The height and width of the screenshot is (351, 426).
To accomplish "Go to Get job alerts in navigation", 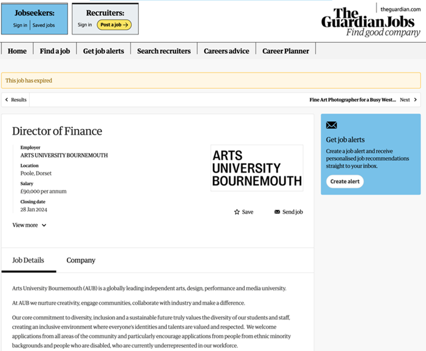I will click(103, 51).
